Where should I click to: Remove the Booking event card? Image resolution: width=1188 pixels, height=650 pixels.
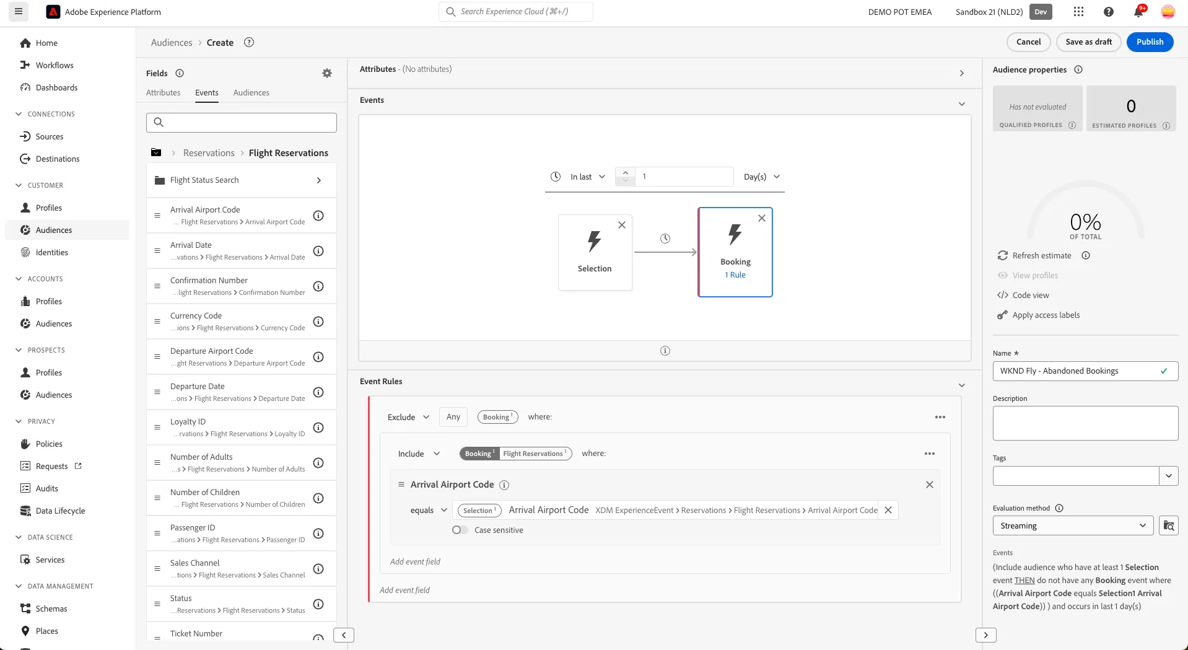762,218
